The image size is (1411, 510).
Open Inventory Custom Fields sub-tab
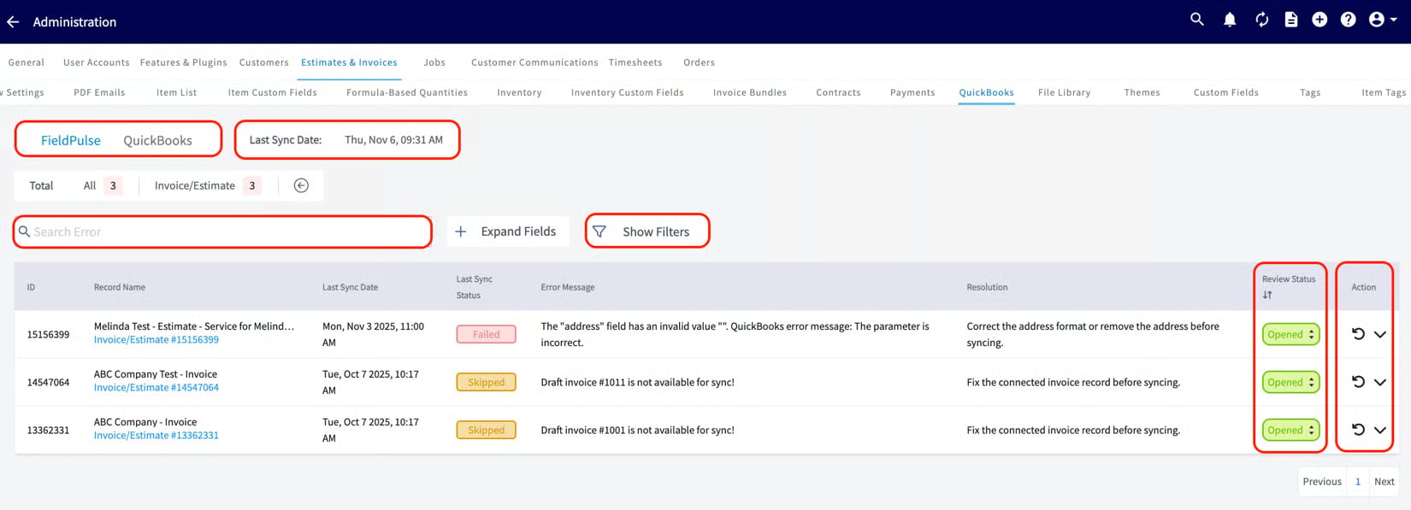point(628,92)
